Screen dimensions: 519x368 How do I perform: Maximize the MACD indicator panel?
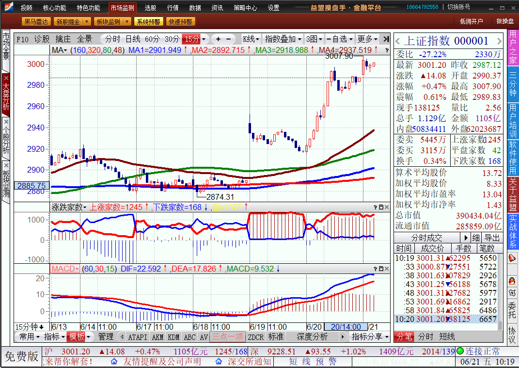[x=381, y=269]
